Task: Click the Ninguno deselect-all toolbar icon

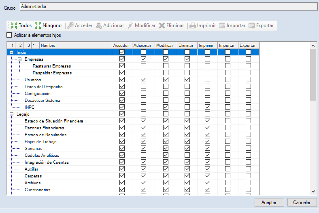Action: (x=38, y=25)
